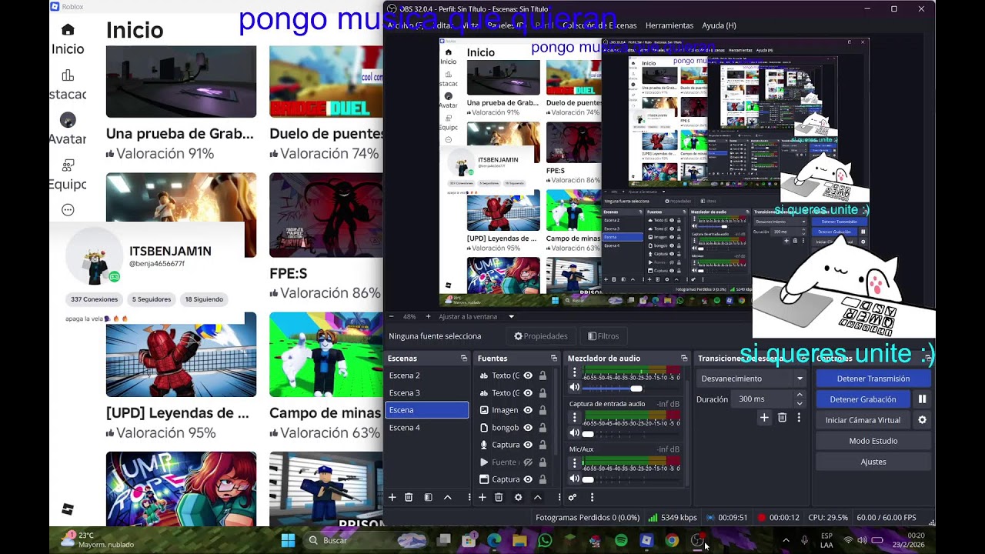Image resolution: width=985 pixels, height=554 pixels.
Task: Open Spotify from the Windows taskbar
Action: (621, 541)
